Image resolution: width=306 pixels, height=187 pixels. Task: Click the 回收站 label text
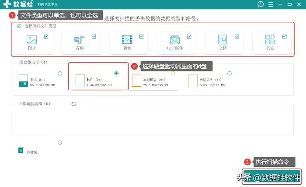click(x=32, y=152)
